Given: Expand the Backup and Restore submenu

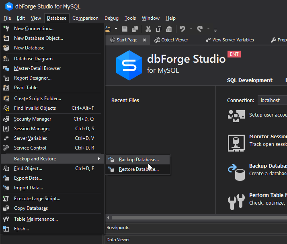Looking at the screenshot, I should pyautogui.click(x=53, y=159).
